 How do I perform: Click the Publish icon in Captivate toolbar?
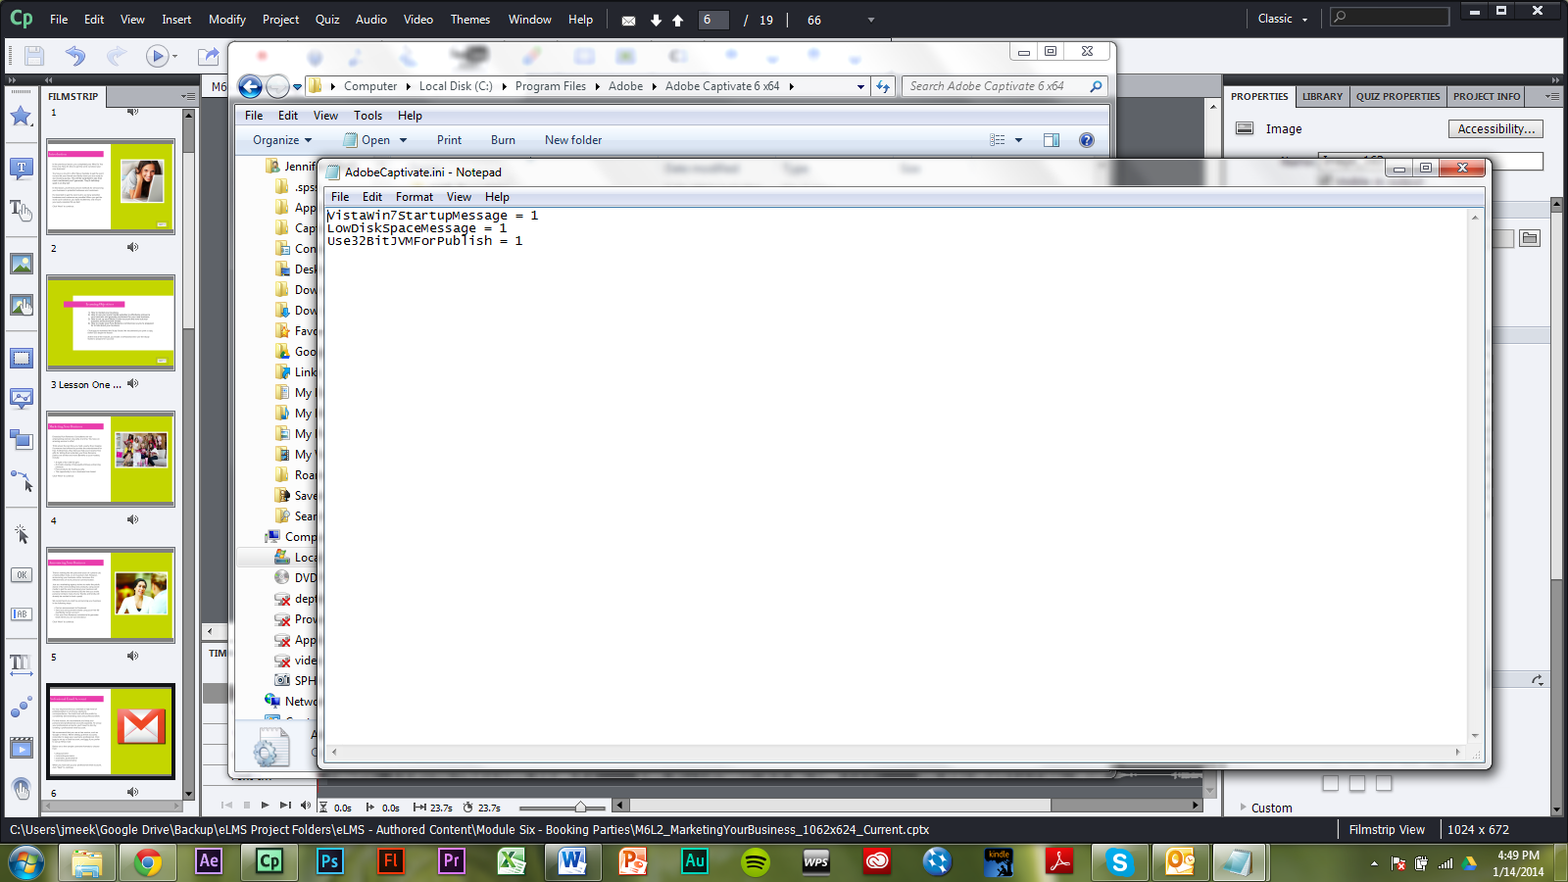click(x=208, y=57)
